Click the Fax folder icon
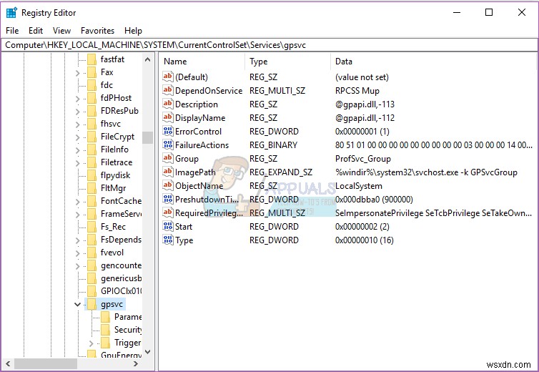This screenshot has width=539, height=372. (x=92, y=72)
